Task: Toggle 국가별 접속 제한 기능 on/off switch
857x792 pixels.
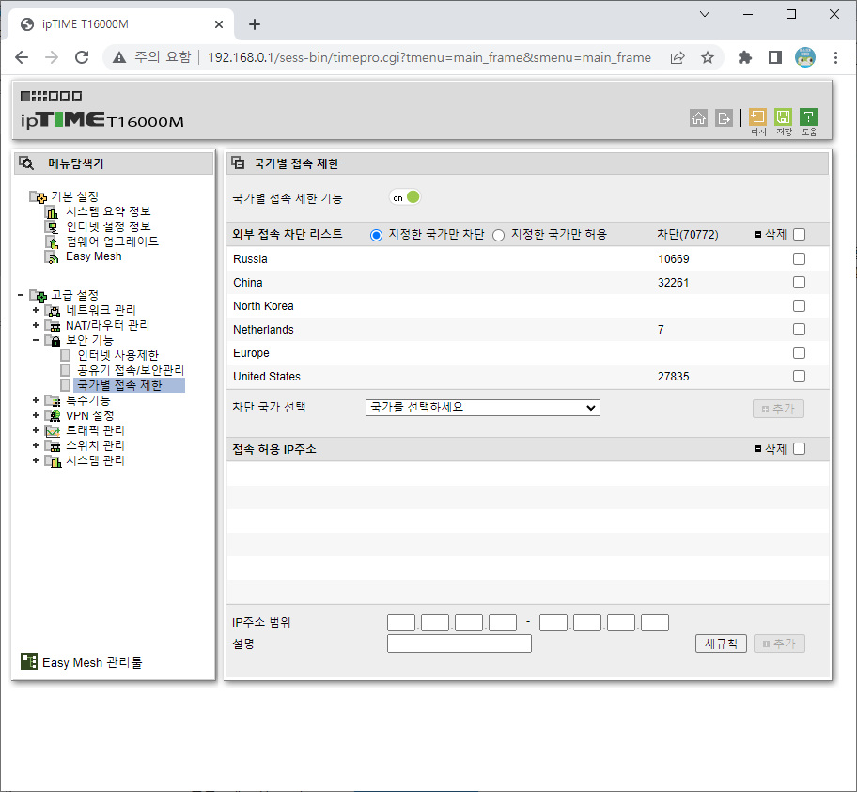Action: pyautogui.click(x=405, y=197)
